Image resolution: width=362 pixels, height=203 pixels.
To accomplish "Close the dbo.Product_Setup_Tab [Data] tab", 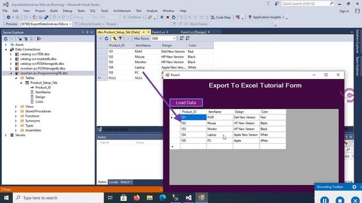I will click(x=148, y=32).
